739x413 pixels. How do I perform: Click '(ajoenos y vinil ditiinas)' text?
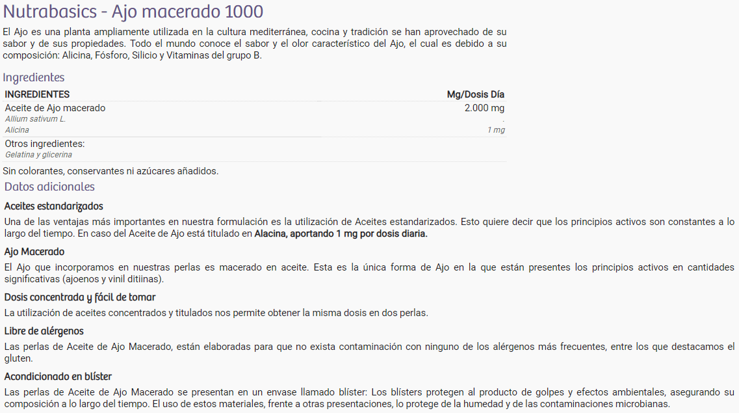(x=113, y=279)
